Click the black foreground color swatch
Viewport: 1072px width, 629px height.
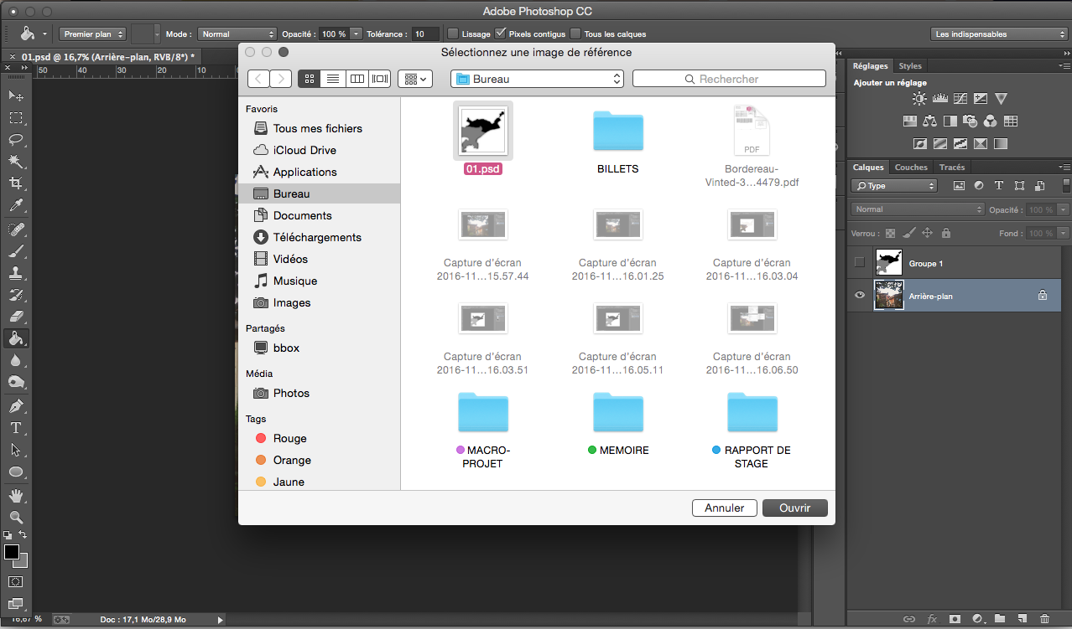(12, 552)
